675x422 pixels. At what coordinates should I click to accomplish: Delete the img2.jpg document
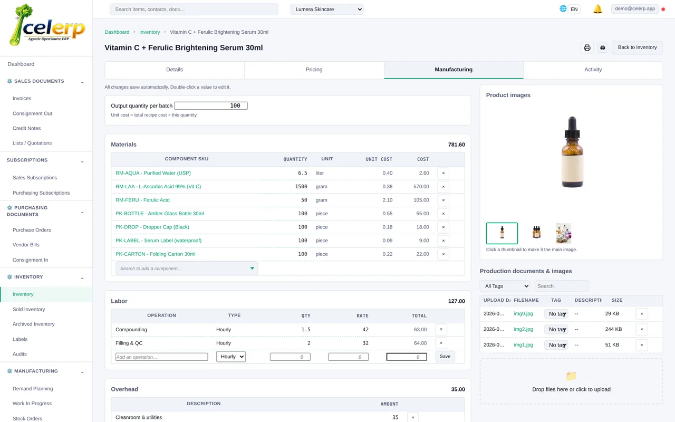642,329
